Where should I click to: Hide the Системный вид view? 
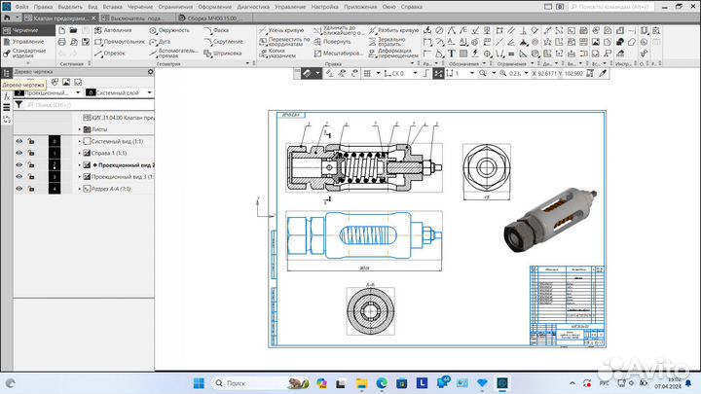point(18,141)
